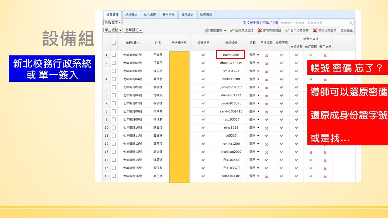Screen dimensions: 388x218
Task: Expand the 密碼還原 dropdown arrow in the toolbar
Action: (x=225, y=31)
